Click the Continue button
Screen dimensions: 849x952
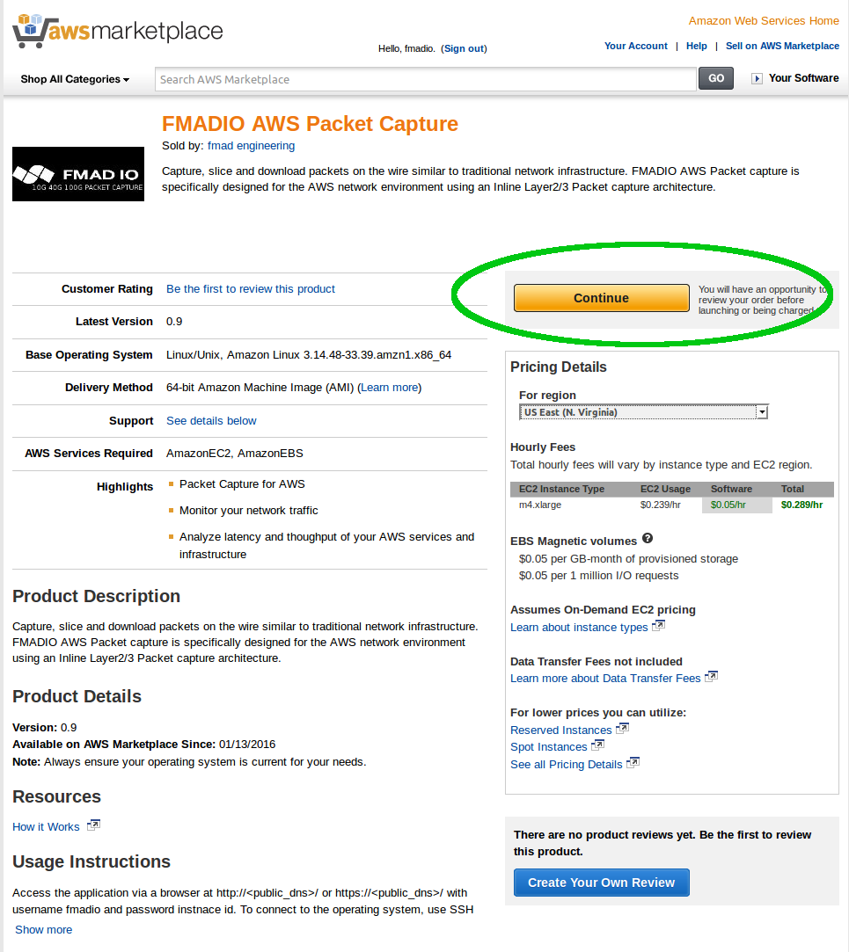coord(601,297)
